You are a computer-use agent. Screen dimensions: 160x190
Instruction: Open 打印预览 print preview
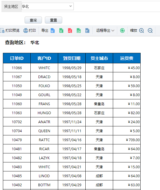click(10, 31)
